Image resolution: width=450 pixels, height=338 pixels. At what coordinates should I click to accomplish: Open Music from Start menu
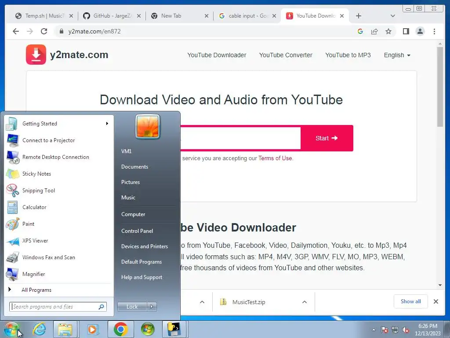click(x=128, y=198)
